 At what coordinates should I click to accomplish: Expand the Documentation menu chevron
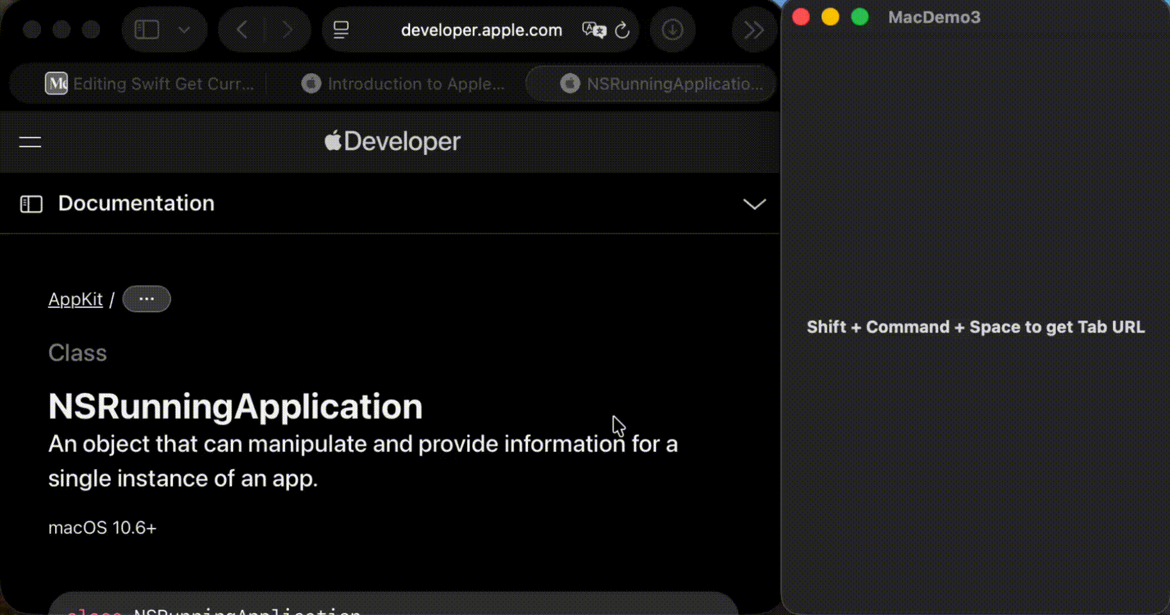754,204
